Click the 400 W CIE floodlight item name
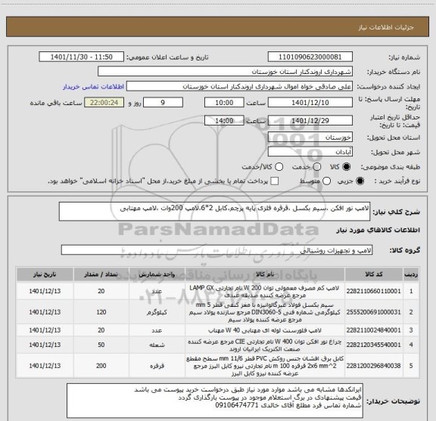 [264, 345]
